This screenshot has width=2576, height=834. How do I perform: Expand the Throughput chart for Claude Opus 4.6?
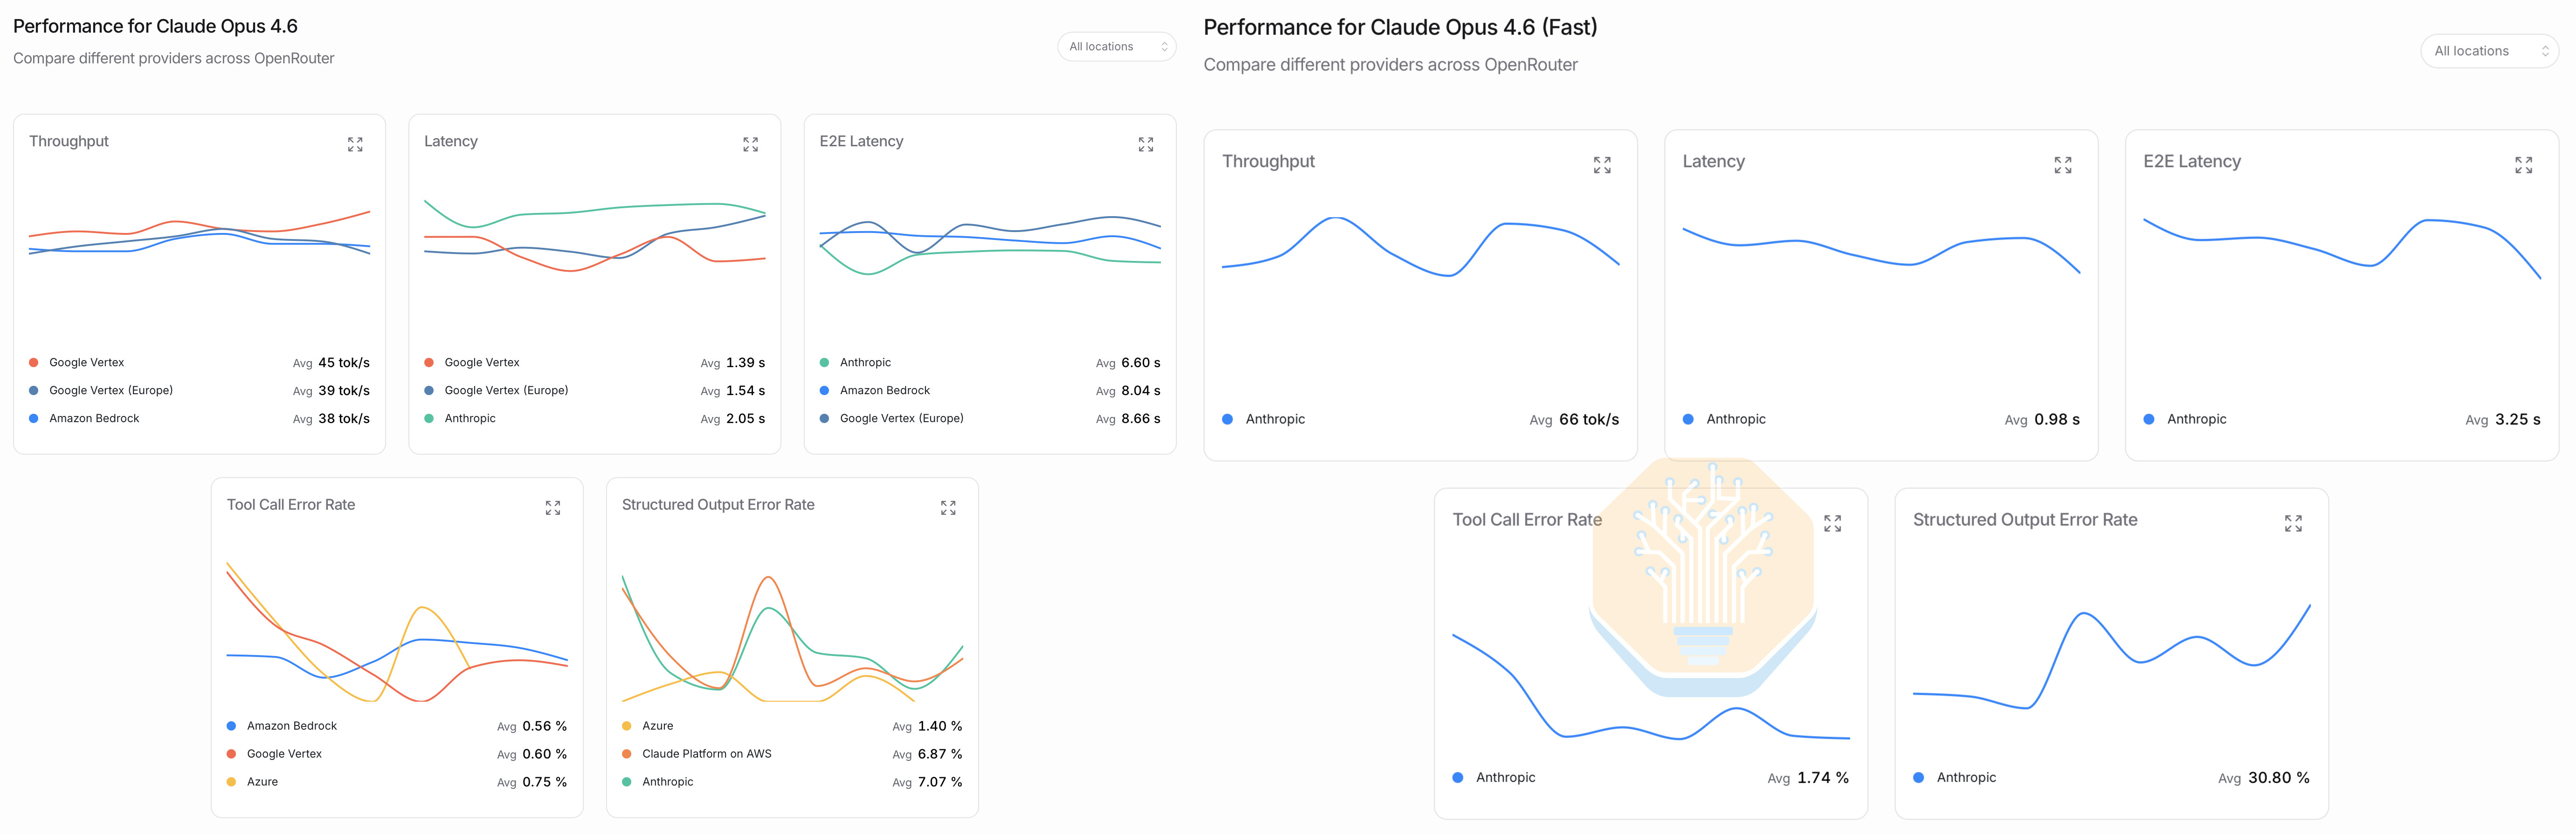click(355, 145)
